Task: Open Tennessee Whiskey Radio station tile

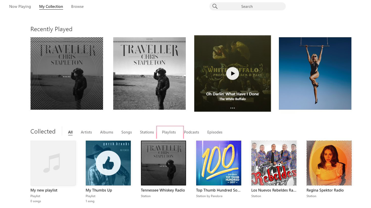Action: pos(163,163)
